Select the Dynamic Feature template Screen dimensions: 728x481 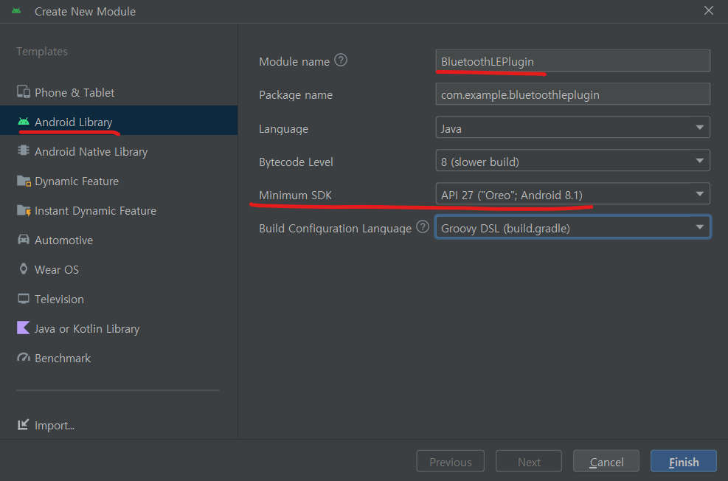[119, 181]
